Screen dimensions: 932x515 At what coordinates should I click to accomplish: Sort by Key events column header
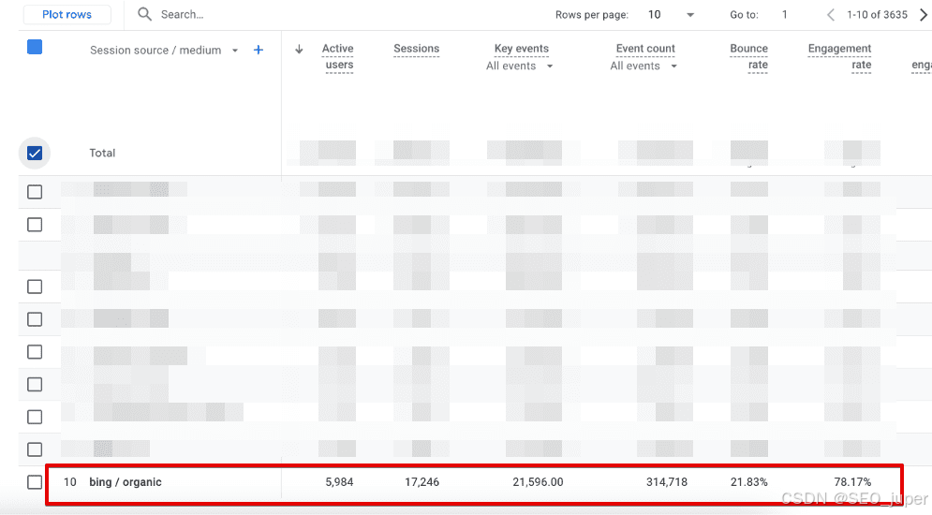(x=522, y=49)
